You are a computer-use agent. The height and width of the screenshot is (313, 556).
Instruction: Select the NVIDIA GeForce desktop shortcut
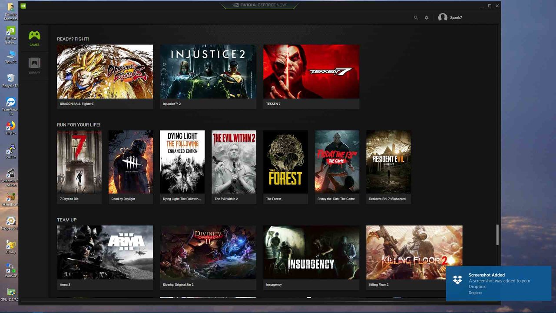pyautogui.click(x=10, y=36)
